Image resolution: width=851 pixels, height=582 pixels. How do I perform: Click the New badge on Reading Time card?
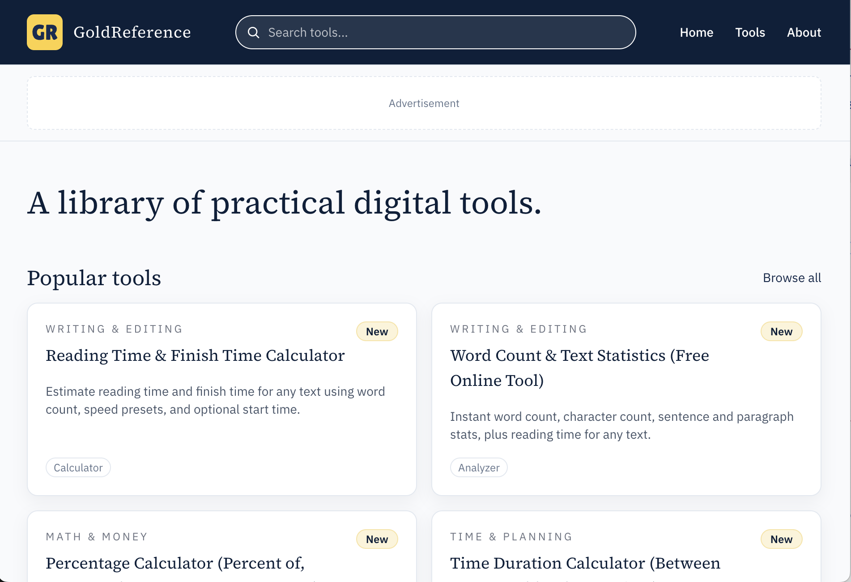[x=377, y=331]
